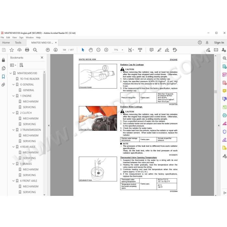227x227 pixels.
Task: Collapse the 2 CLUTCH bookmark
Action: 13,113
